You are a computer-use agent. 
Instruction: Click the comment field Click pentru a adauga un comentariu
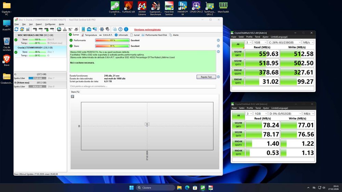143,86
